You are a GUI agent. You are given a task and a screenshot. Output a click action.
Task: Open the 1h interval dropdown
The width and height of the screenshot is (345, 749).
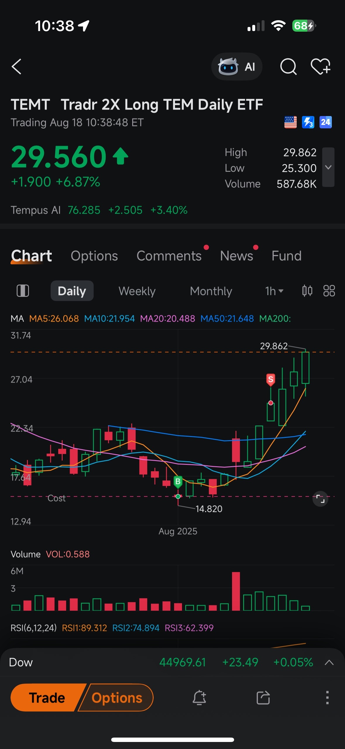pos(274,291)
